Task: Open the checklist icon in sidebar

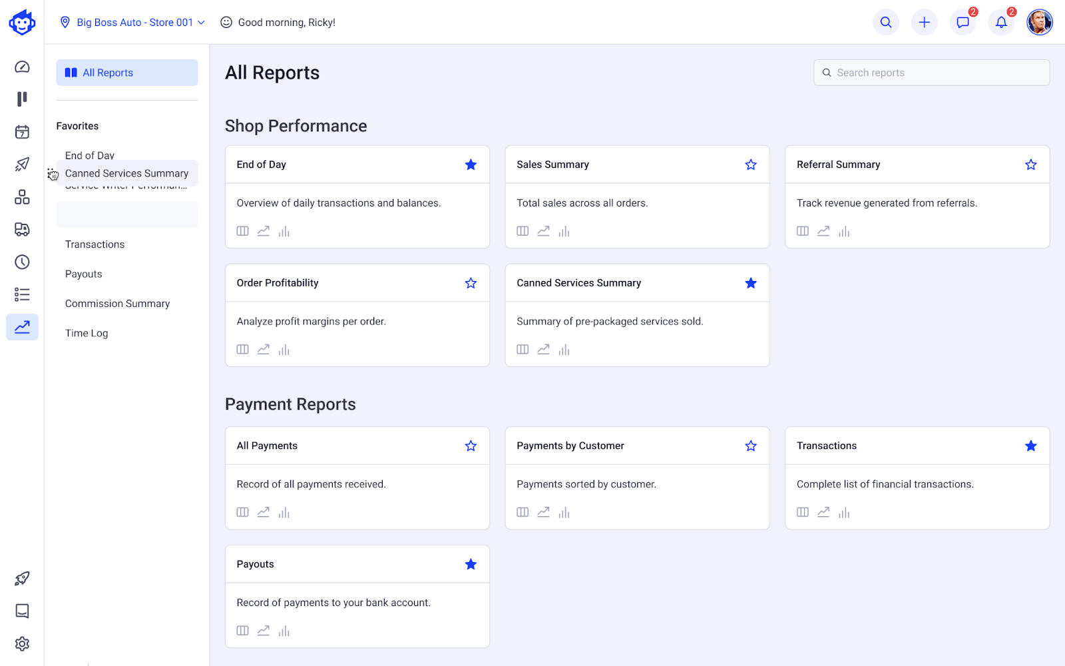Action: pyautogui.click(x=22, y=294)
